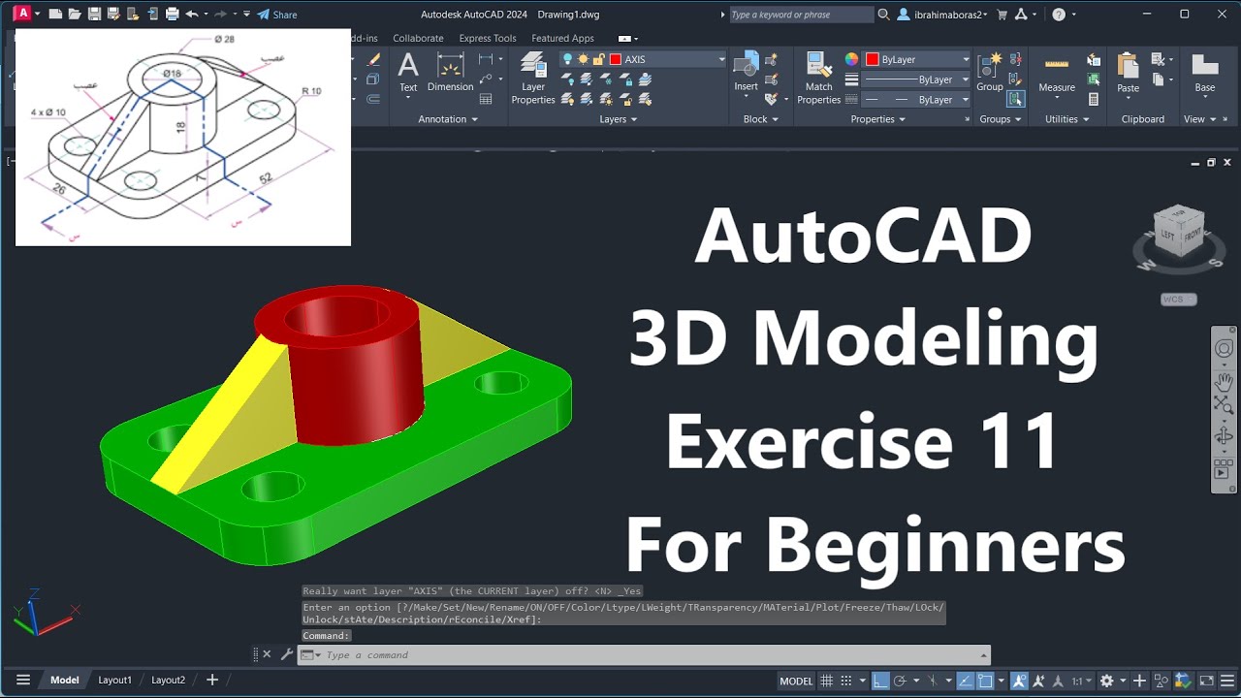
Task: Open the Express Tools ribbon tab
Action: (x=488, y=38)
